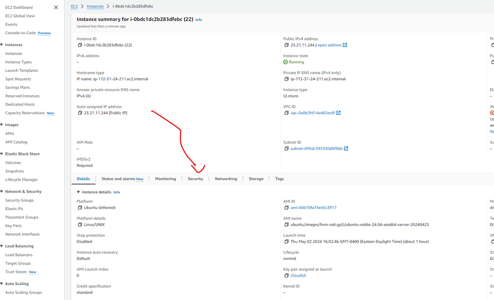This screenshot has height=300, width=494.
Task: Open EC2 Global View
Action: pyautogui.click(x=20, y=16)
